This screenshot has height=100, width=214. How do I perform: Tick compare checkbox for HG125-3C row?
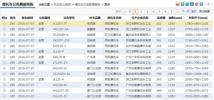4,96
